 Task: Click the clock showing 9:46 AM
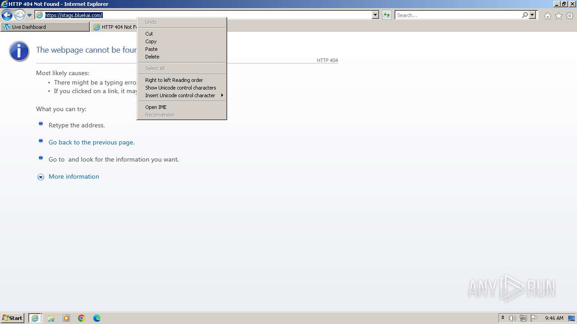pyautogui.click(x=554, y=318)
